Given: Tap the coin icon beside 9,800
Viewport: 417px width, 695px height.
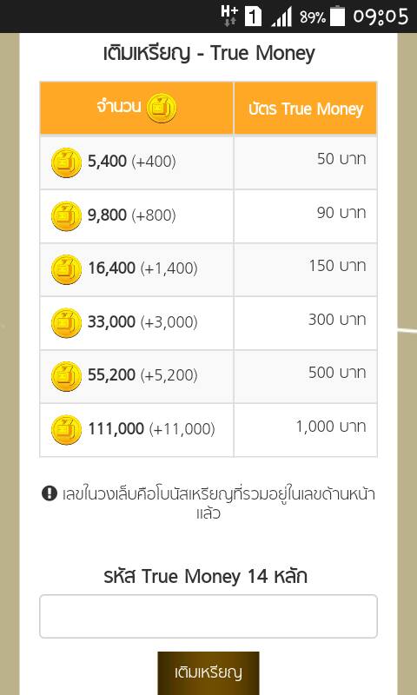Looking at the screenshot, I should pos(66,216).
